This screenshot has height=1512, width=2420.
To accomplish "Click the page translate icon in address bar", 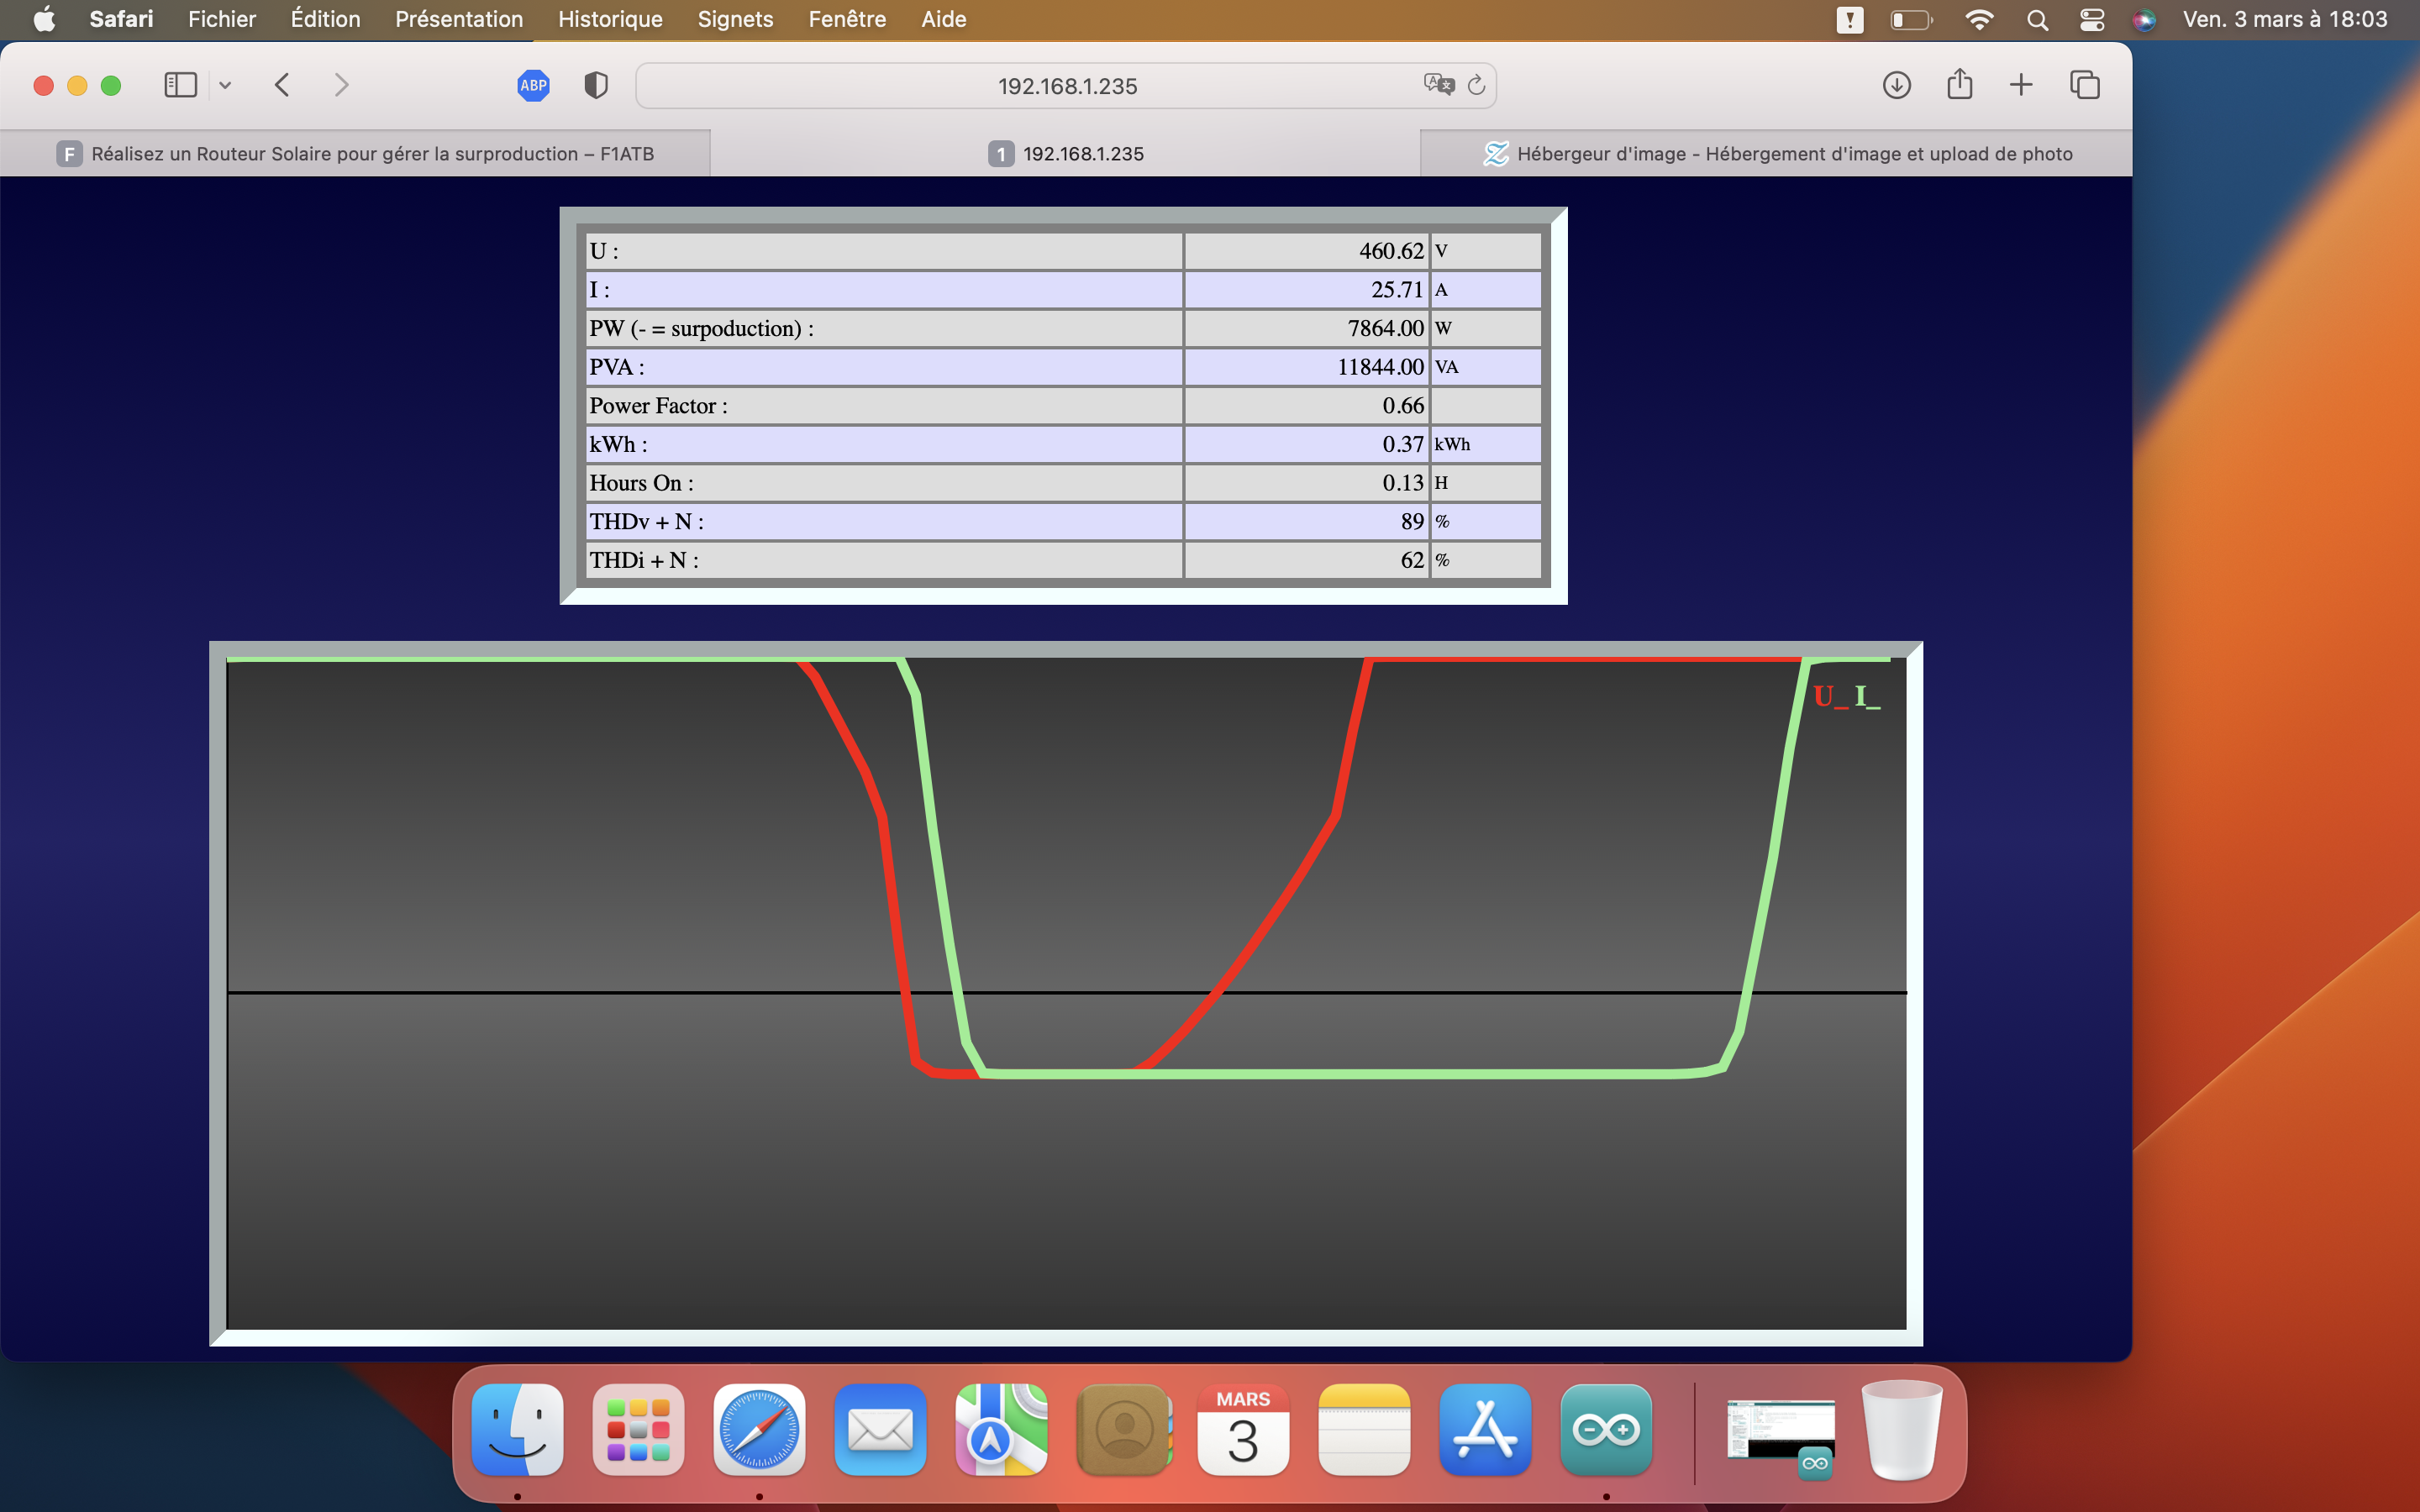I will pyautogui.click(x=1438, y=85).
